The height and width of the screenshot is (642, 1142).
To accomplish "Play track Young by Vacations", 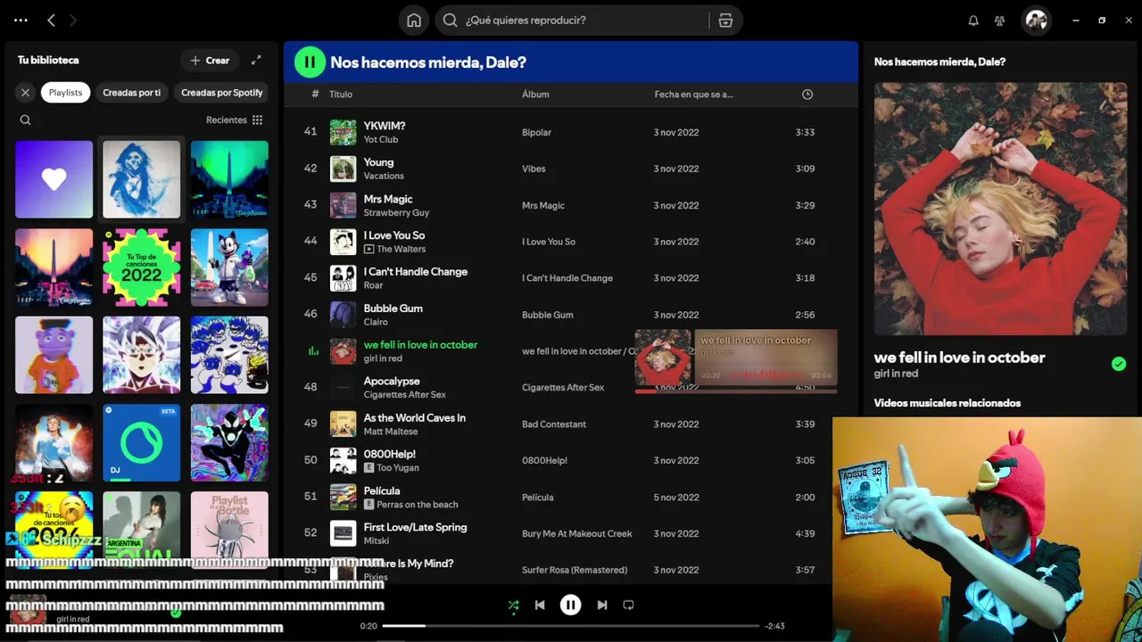I will pyautogui.click(x=378, y=162).
